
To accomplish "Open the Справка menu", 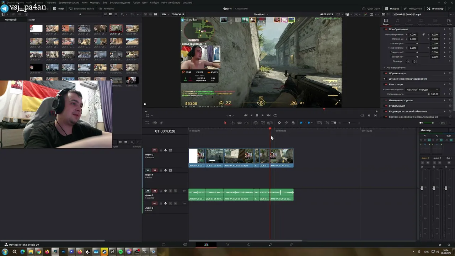I will click(187, 2).
